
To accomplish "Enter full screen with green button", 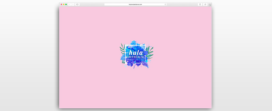I will point(66,5).
